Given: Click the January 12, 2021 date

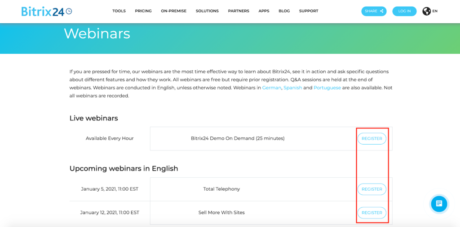Looking at the screenshot, I should pos(109,213).
